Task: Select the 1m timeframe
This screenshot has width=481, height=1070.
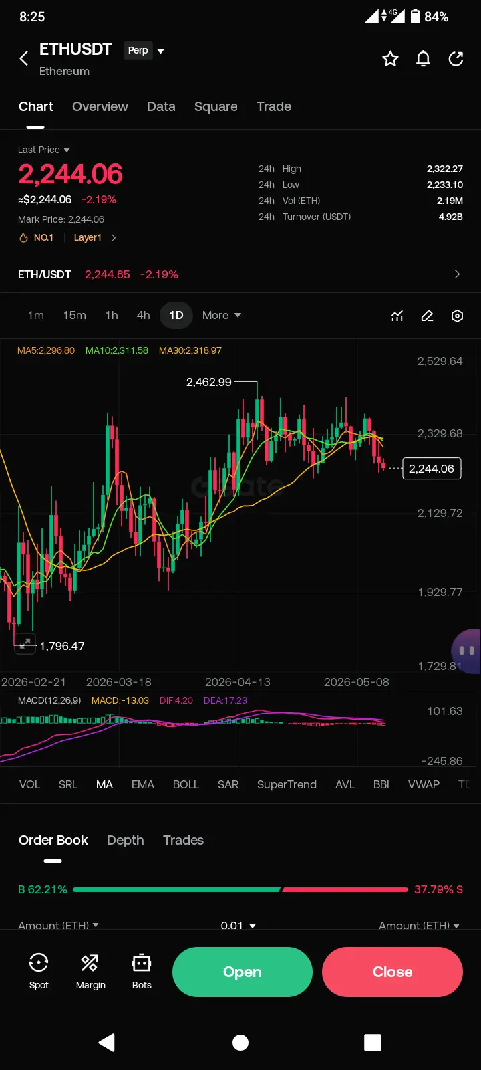Action: [36, 315]
